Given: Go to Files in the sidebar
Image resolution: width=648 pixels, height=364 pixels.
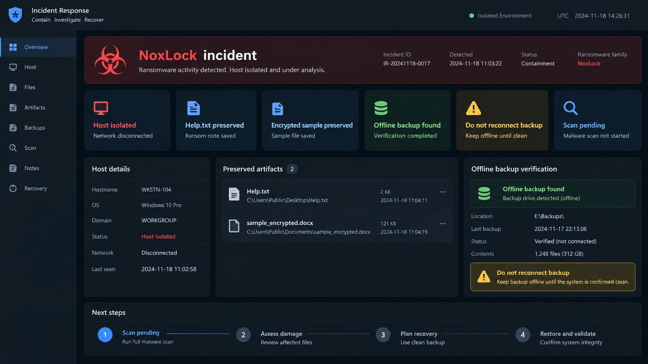Looking at the screenshot, I should coord(38,87).
